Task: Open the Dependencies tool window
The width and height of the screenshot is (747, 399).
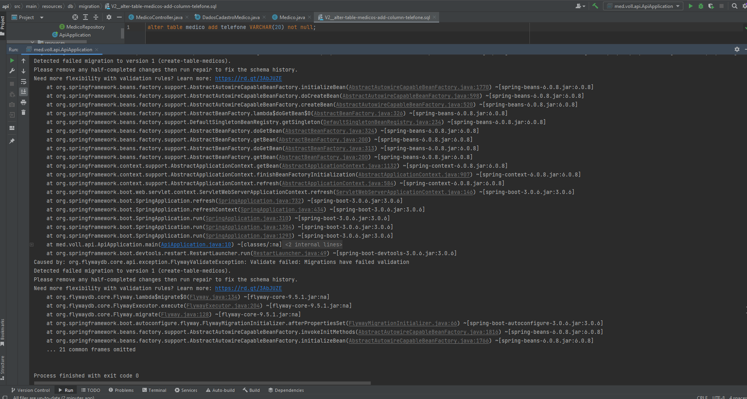Action: [286, 390]
